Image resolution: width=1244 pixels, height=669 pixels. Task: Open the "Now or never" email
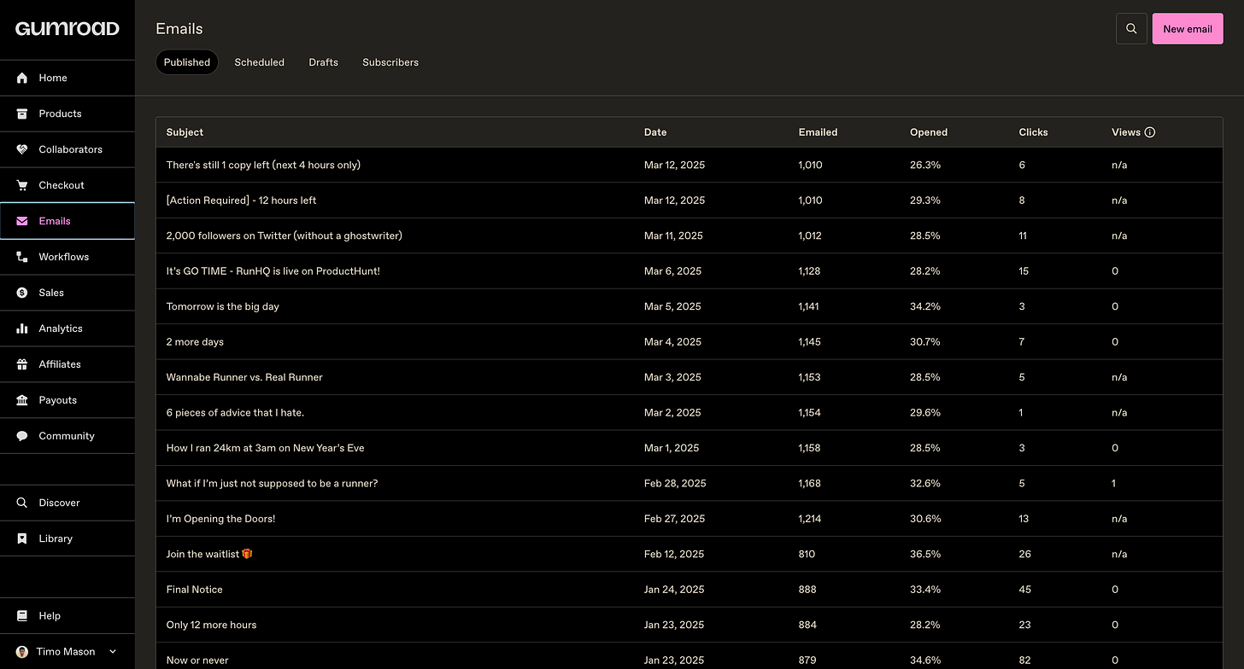[689, 656]
